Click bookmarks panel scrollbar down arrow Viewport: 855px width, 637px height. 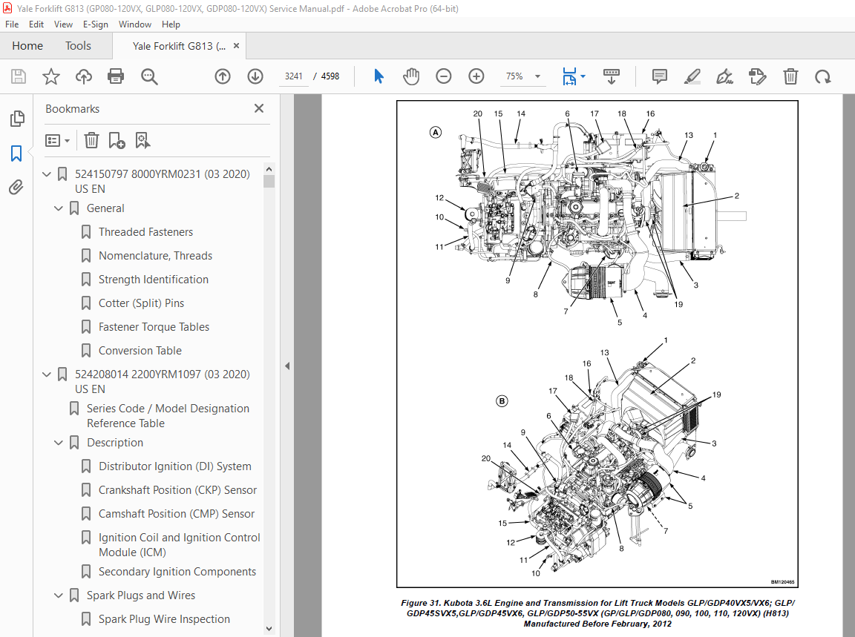269,628
